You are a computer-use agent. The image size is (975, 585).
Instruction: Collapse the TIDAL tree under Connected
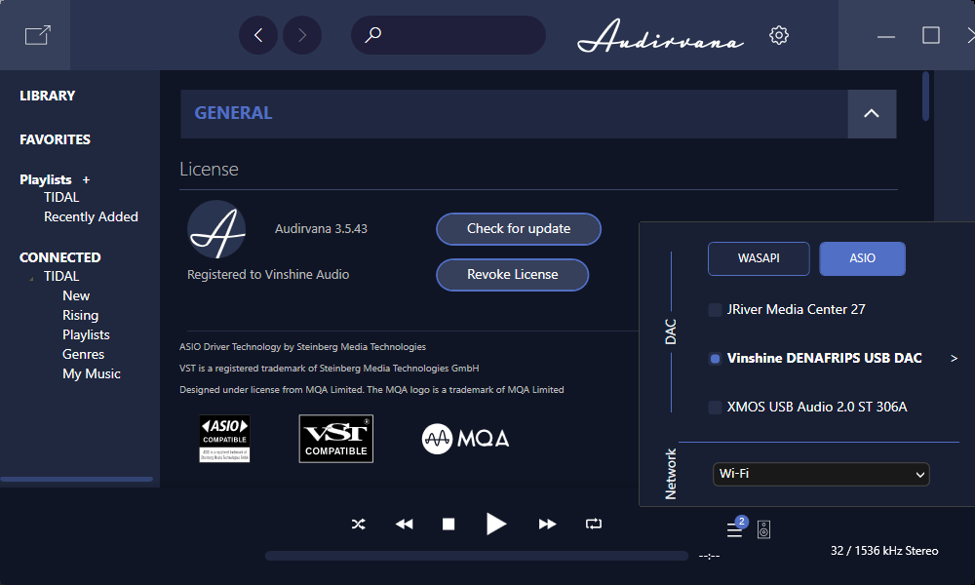click(31, 278)
